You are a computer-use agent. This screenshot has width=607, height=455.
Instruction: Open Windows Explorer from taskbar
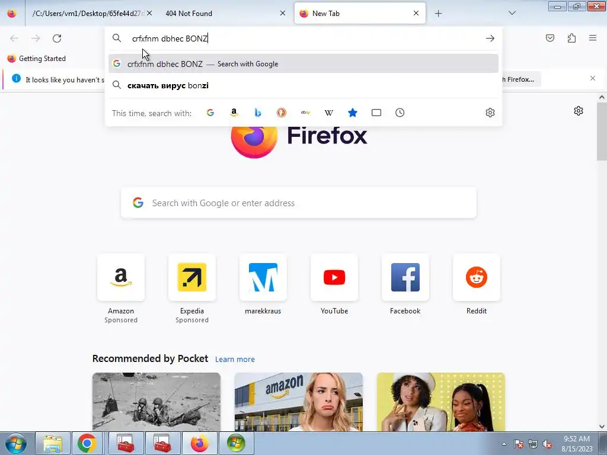pyautogui.click(x=53, y=443)
